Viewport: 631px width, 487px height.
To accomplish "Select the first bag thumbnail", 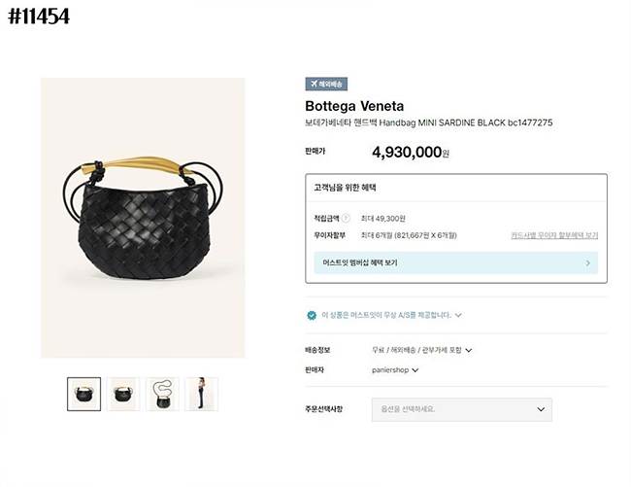I will 83,394.
